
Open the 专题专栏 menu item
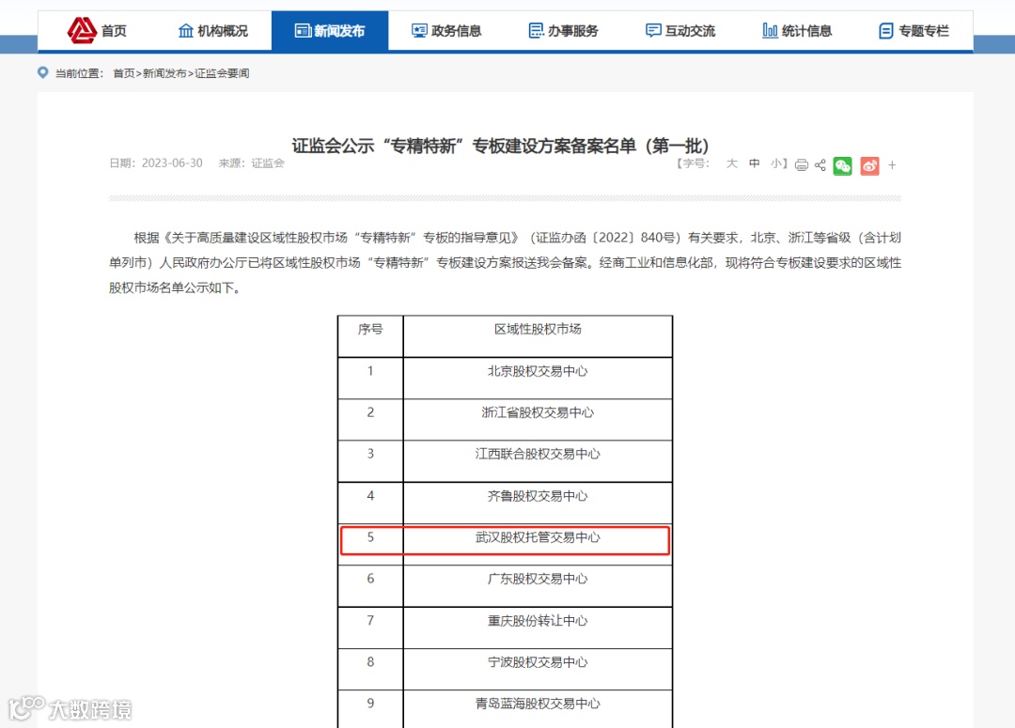point(924,30)
